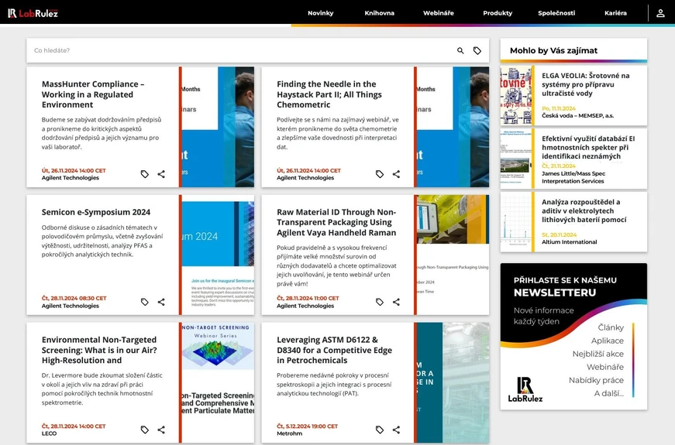The image size is (675, 445).
Task: Open the Kariéra menu item
Action: point(615,13)
